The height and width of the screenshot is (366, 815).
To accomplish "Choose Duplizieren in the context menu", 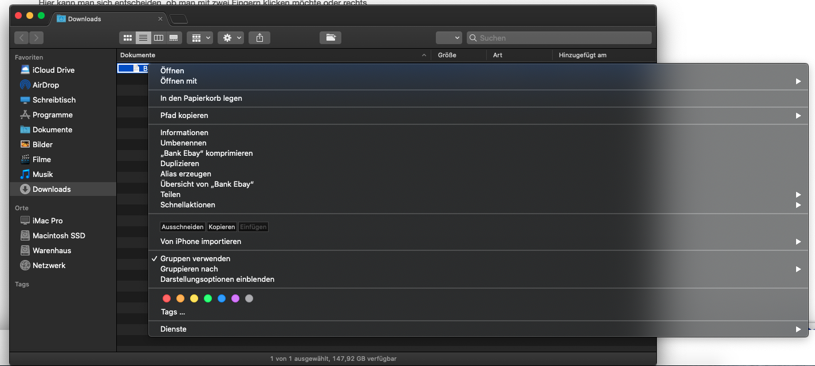I will click(478, 163).
